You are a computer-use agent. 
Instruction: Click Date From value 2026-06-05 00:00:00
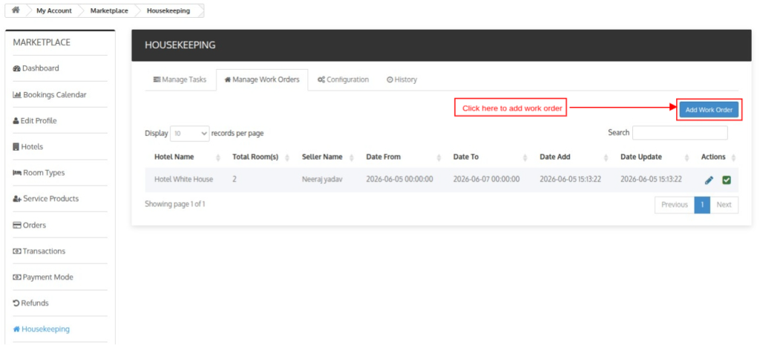click(399, 180)
